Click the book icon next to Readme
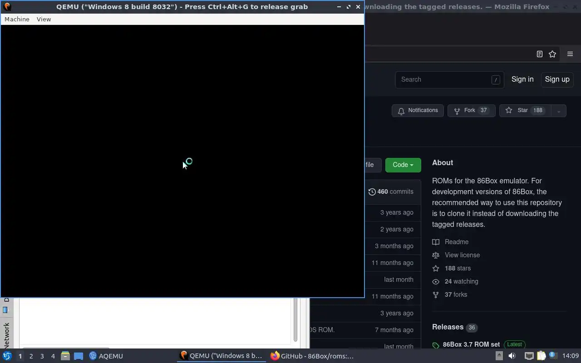 tap(436, 242)
